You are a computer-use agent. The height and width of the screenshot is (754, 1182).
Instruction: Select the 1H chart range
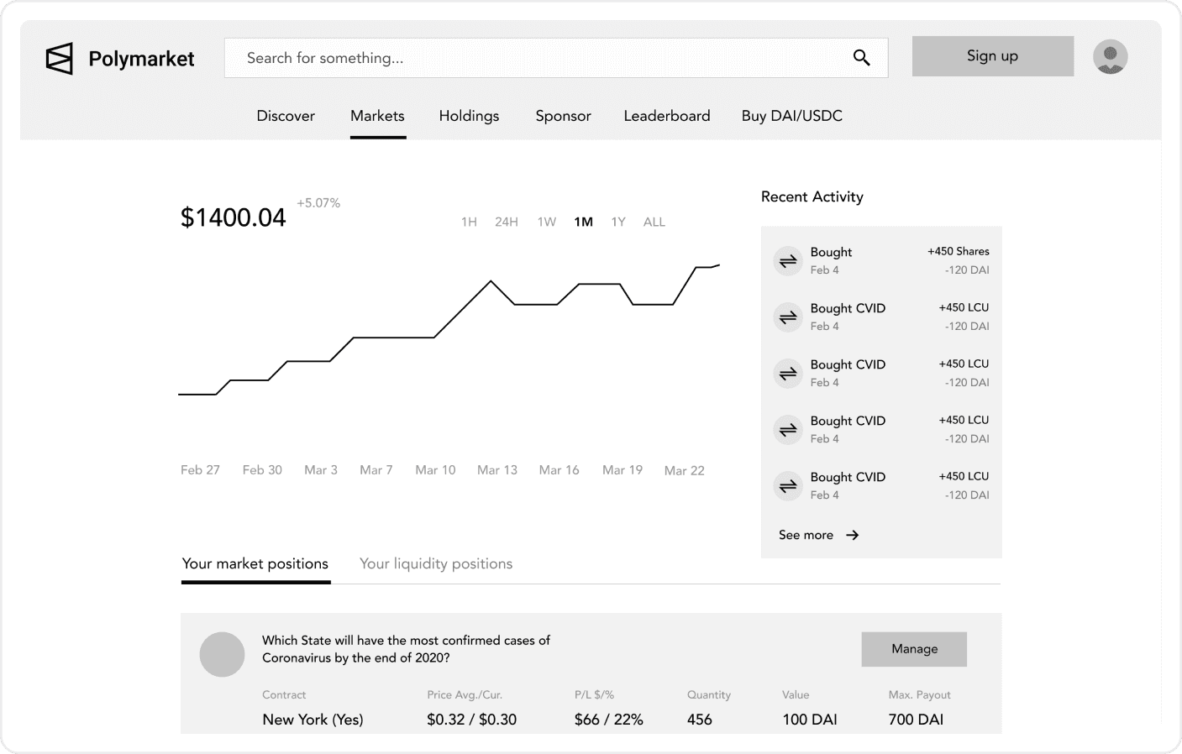click(x=469, y=222)
